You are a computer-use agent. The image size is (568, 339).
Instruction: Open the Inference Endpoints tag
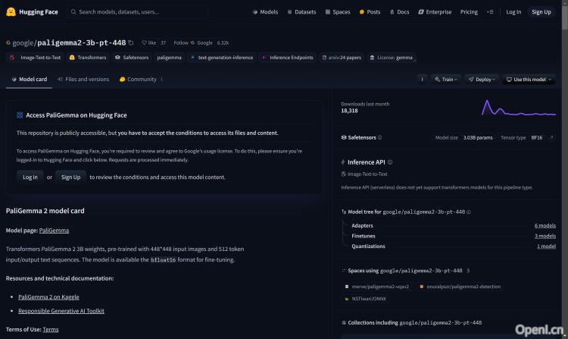point(288,58)
